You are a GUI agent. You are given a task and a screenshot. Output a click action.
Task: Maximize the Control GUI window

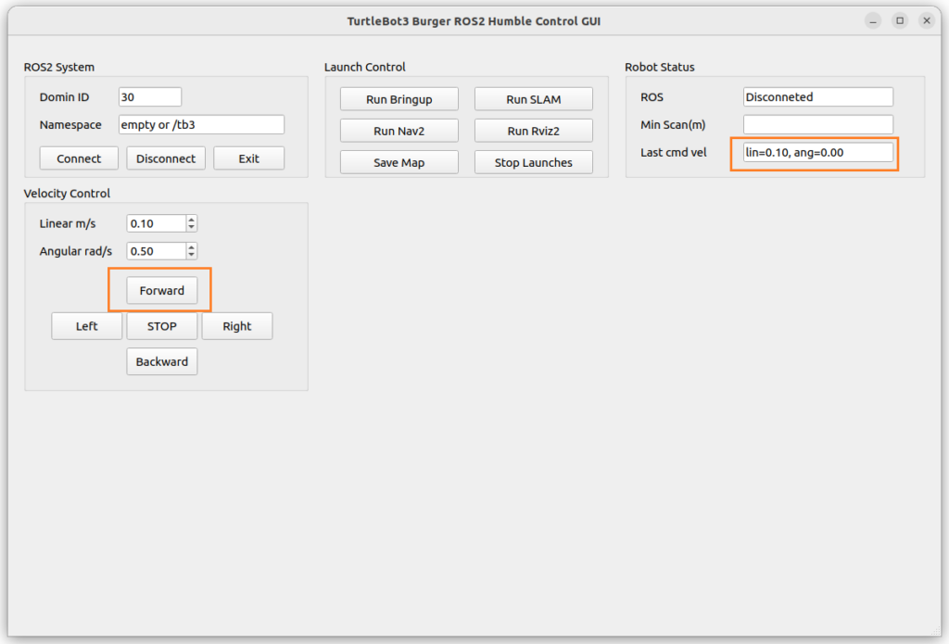900,21
